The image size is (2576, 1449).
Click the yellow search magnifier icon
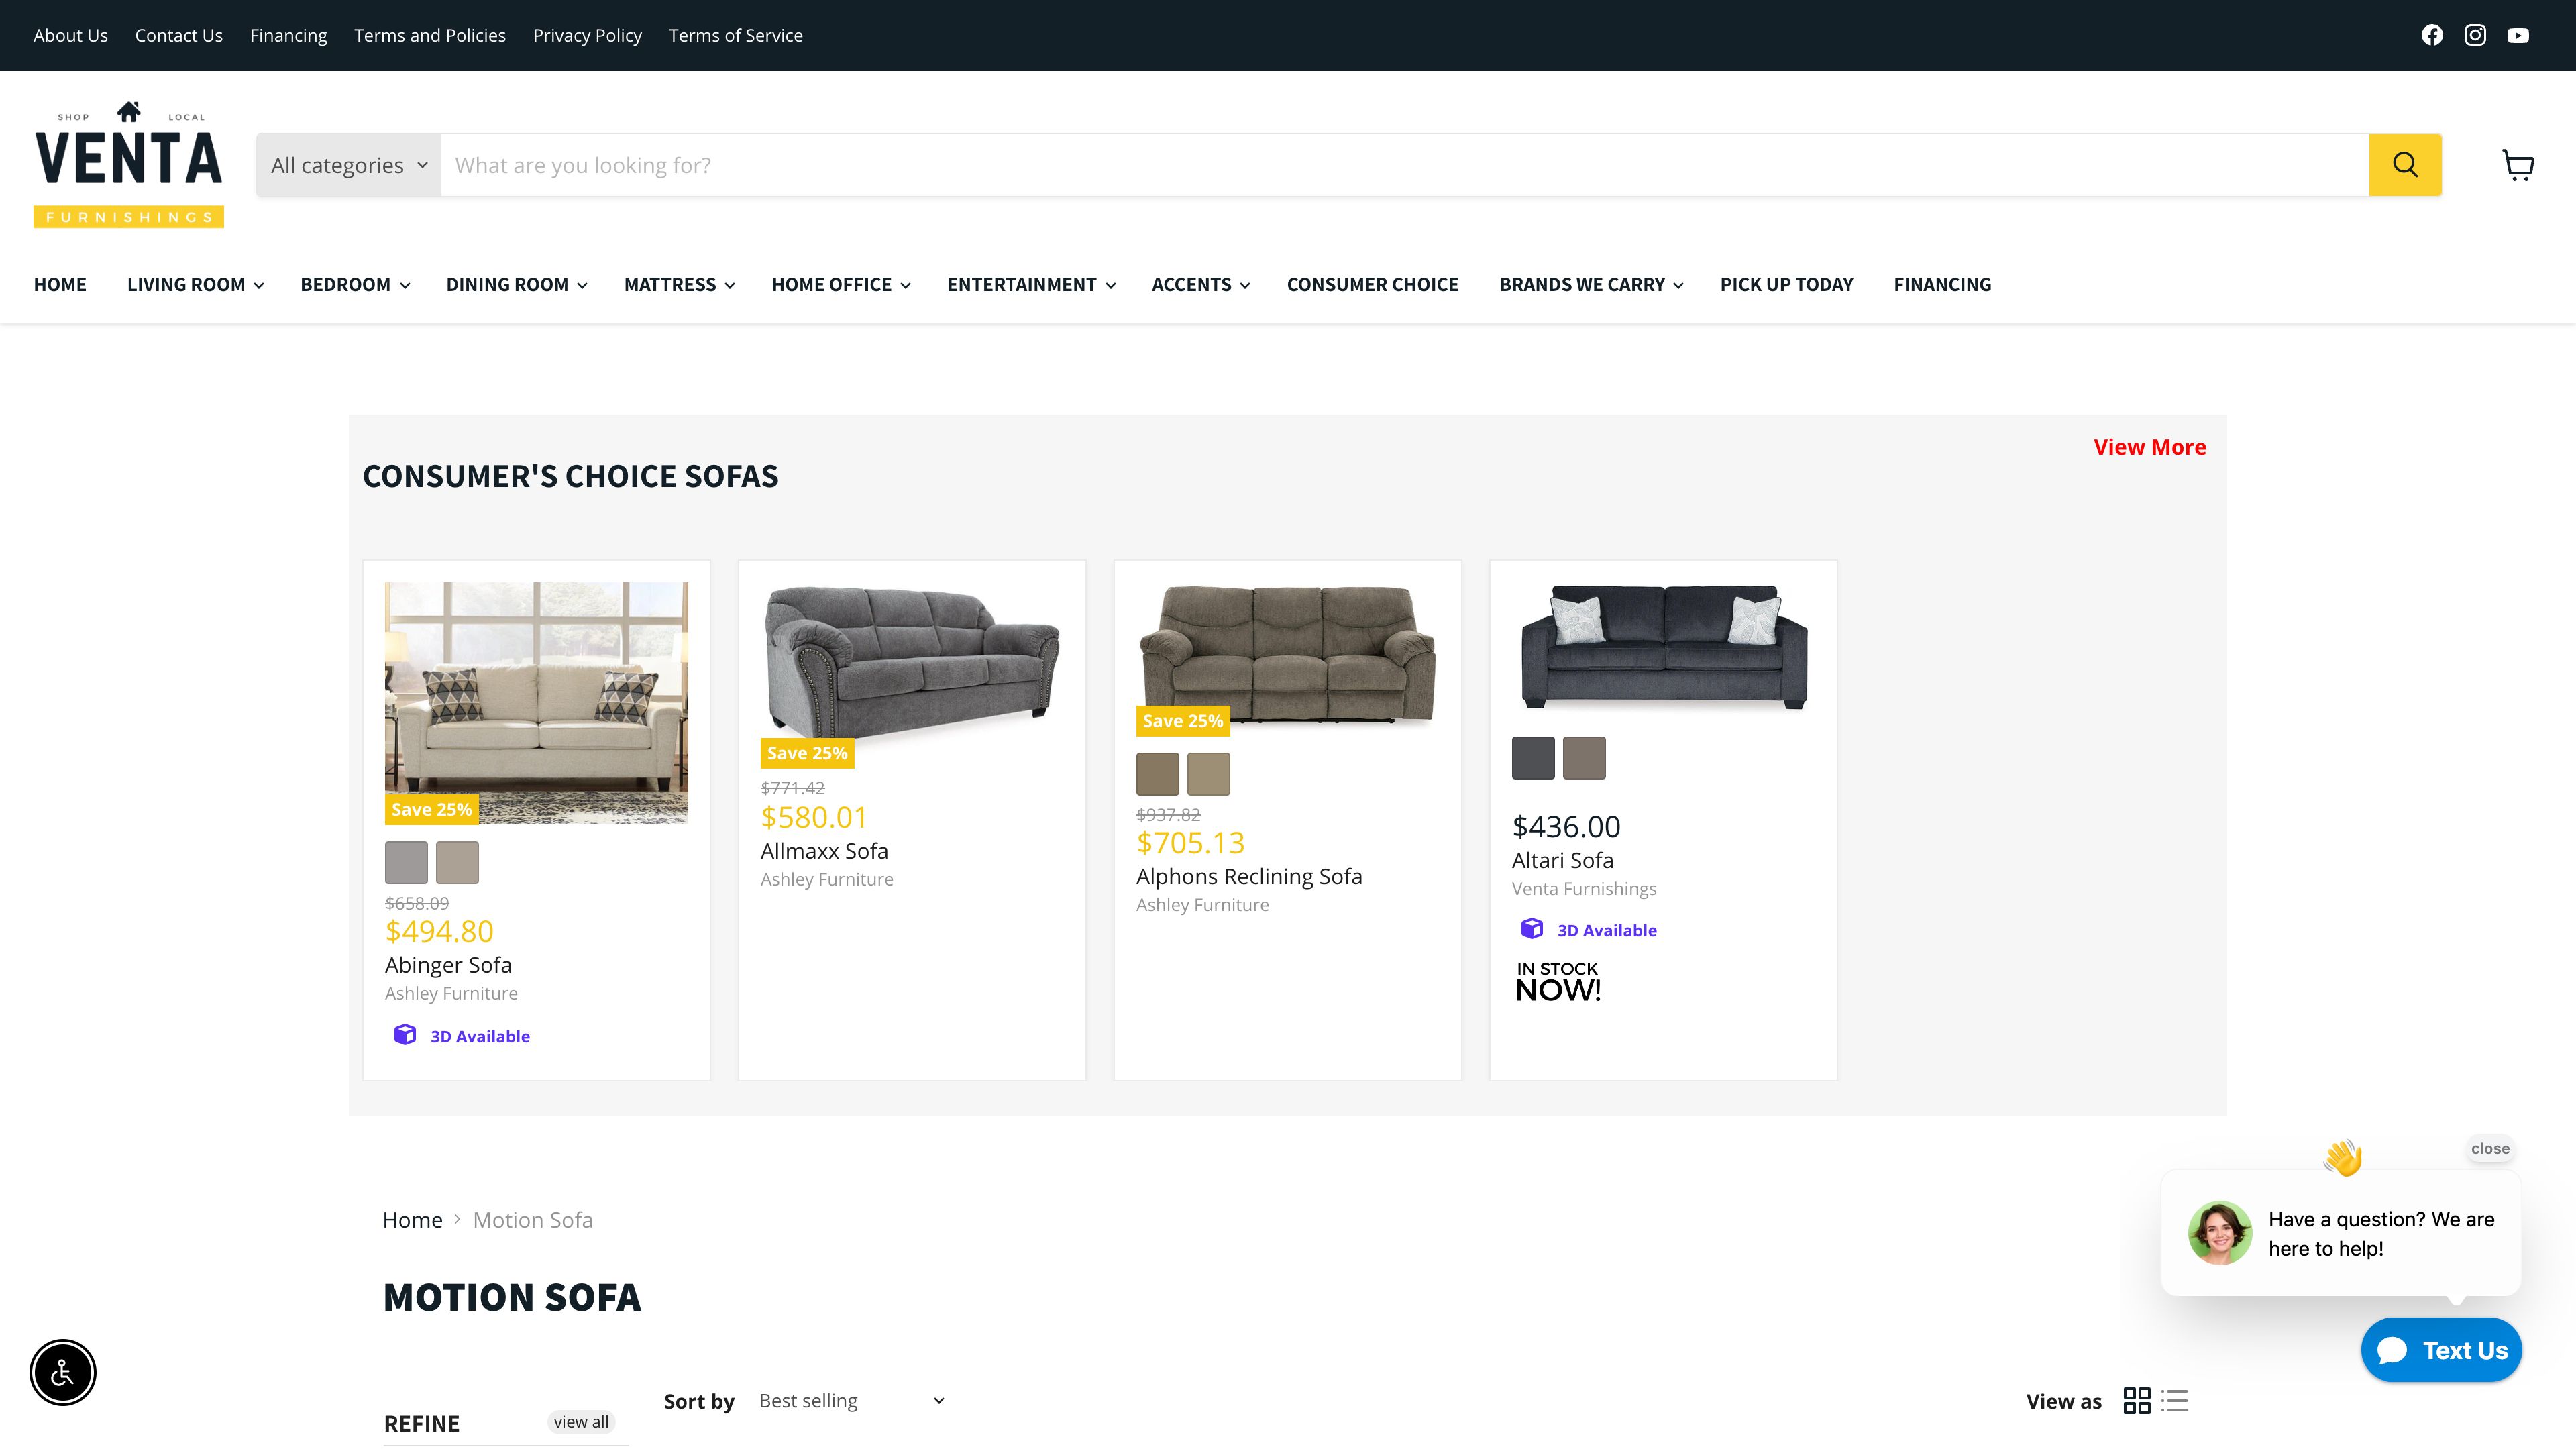point(2404,164)
